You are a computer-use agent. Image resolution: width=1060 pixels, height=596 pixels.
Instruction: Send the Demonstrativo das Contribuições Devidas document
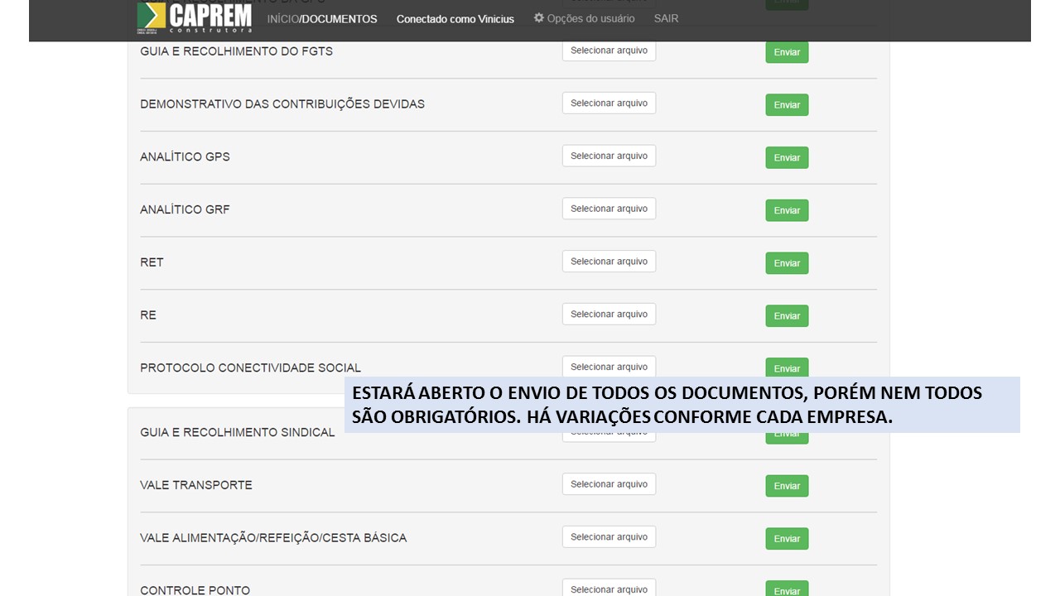tap(787, 105)
